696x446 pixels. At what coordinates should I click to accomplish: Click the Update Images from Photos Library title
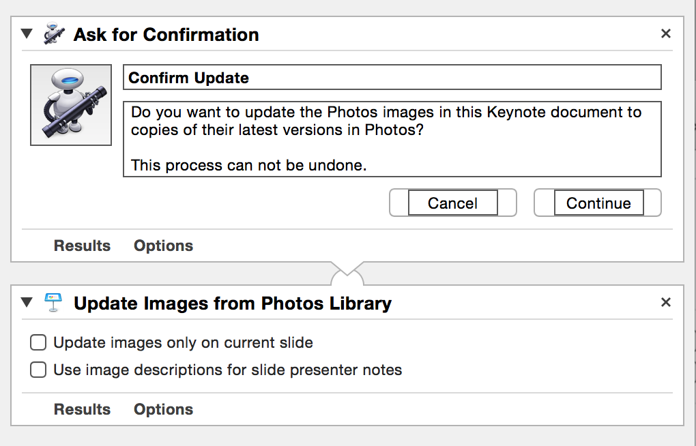(x=233, y=303)
